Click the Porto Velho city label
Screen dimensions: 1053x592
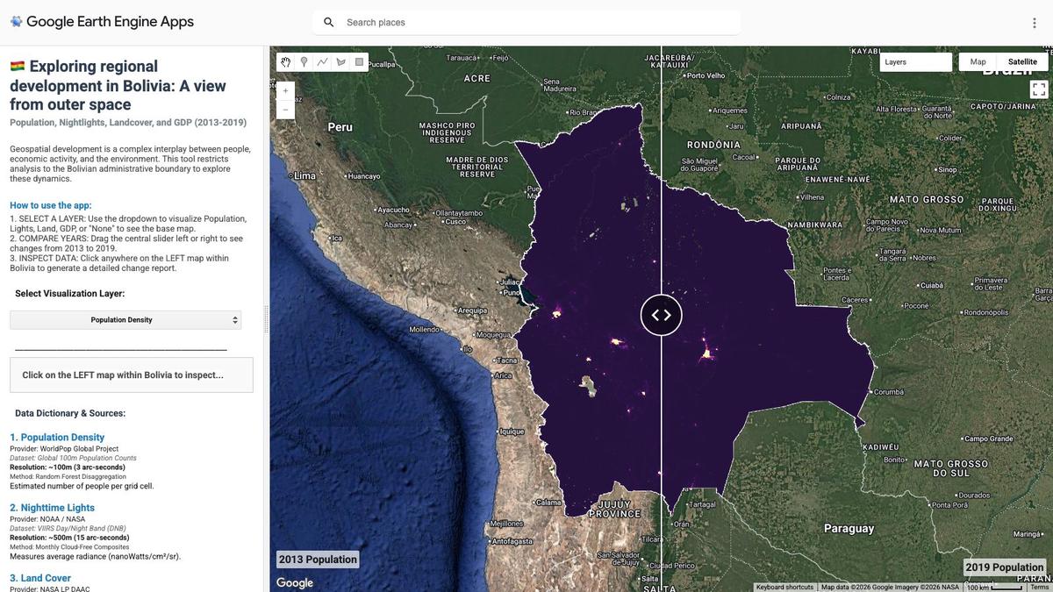click(705, 75)
